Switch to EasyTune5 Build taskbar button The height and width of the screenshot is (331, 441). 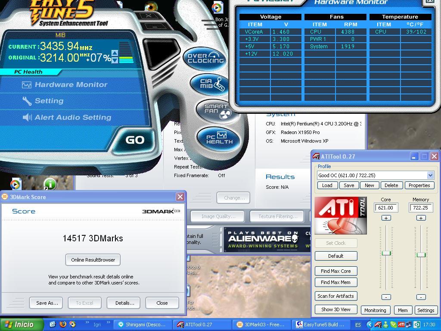(320, 325)
